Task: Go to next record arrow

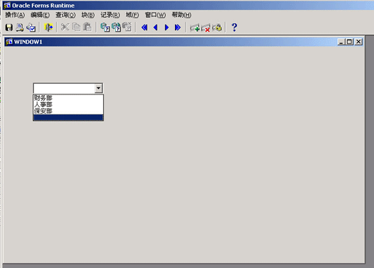Action: point(167,28)
